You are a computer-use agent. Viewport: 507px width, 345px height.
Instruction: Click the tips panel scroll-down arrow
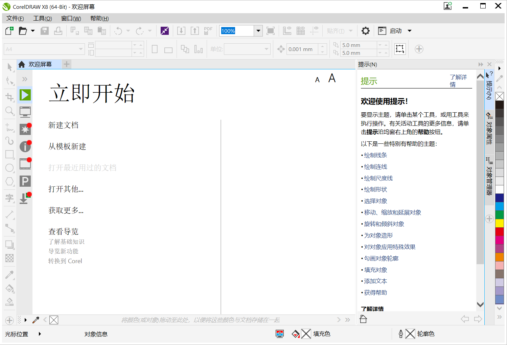pyautogui.click(x=480, y=304)
